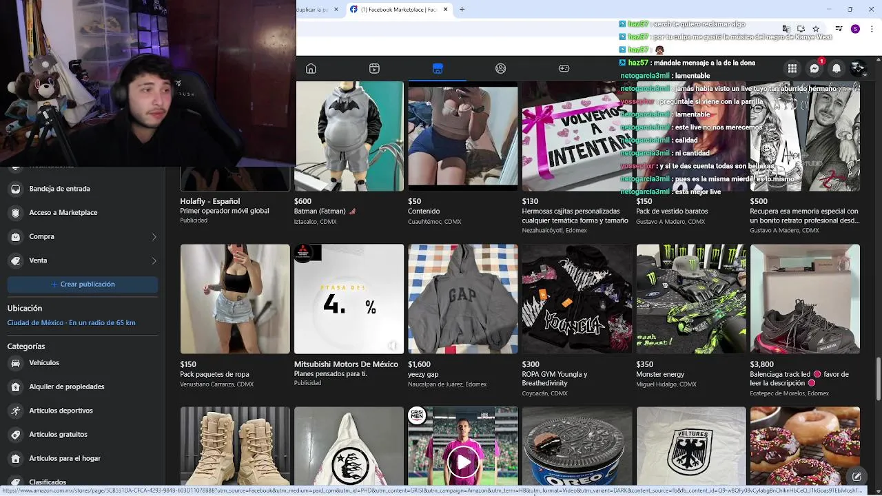Open the Artículos deportivos category

pos(83,411)
